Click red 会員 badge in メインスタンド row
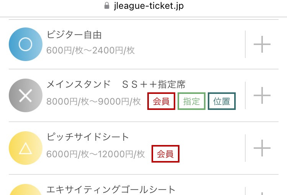The width and height of the screenshot is (287, 195). pyautogui.click(x=161, y=101)
